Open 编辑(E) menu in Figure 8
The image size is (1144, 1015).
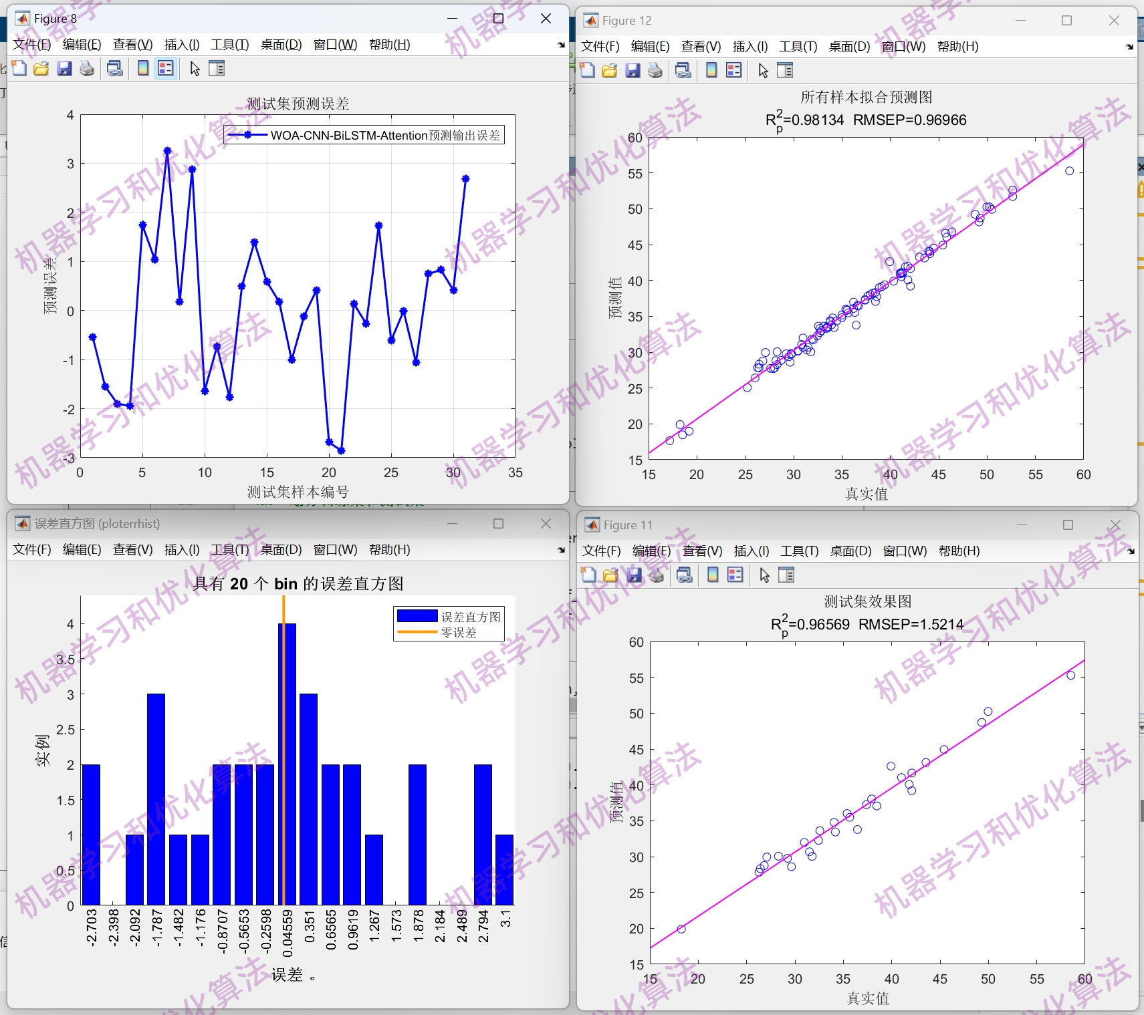(82, 45)
